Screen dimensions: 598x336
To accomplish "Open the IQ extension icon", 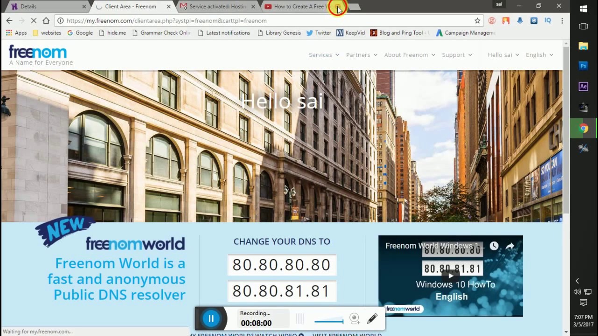I will (548, 21).
